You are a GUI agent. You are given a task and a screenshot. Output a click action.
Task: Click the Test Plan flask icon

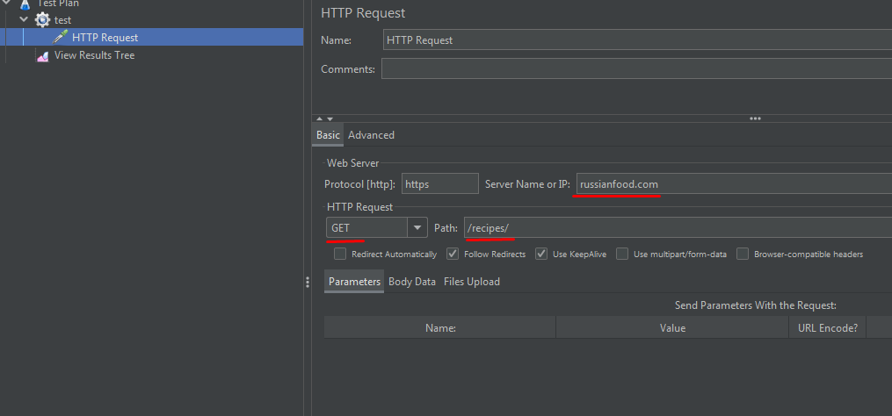click(x=25, y=4)
